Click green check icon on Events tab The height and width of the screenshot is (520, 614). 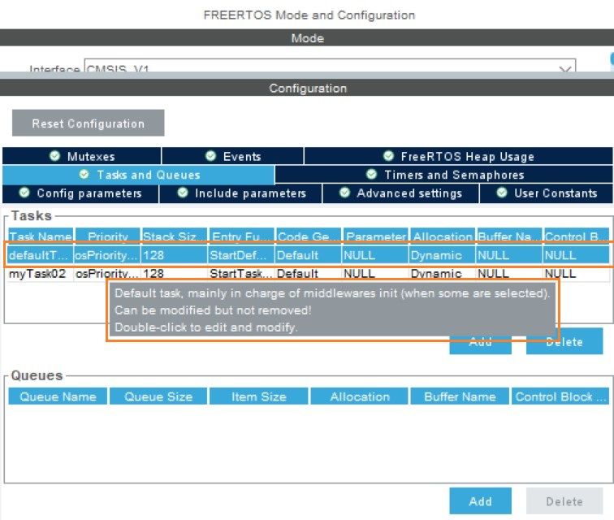pyautogui.click(x=210, y=156)
